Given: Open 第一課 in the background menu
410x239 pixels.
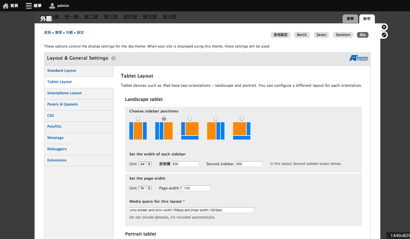Looking at the screenshot, I should (x=71, y=17).
